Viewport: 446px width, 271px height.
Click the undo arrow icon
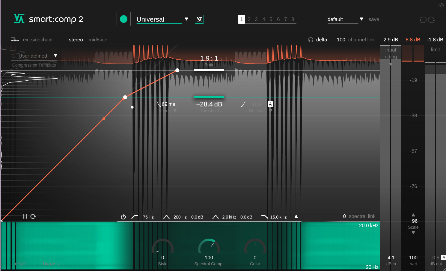point(423,20)
